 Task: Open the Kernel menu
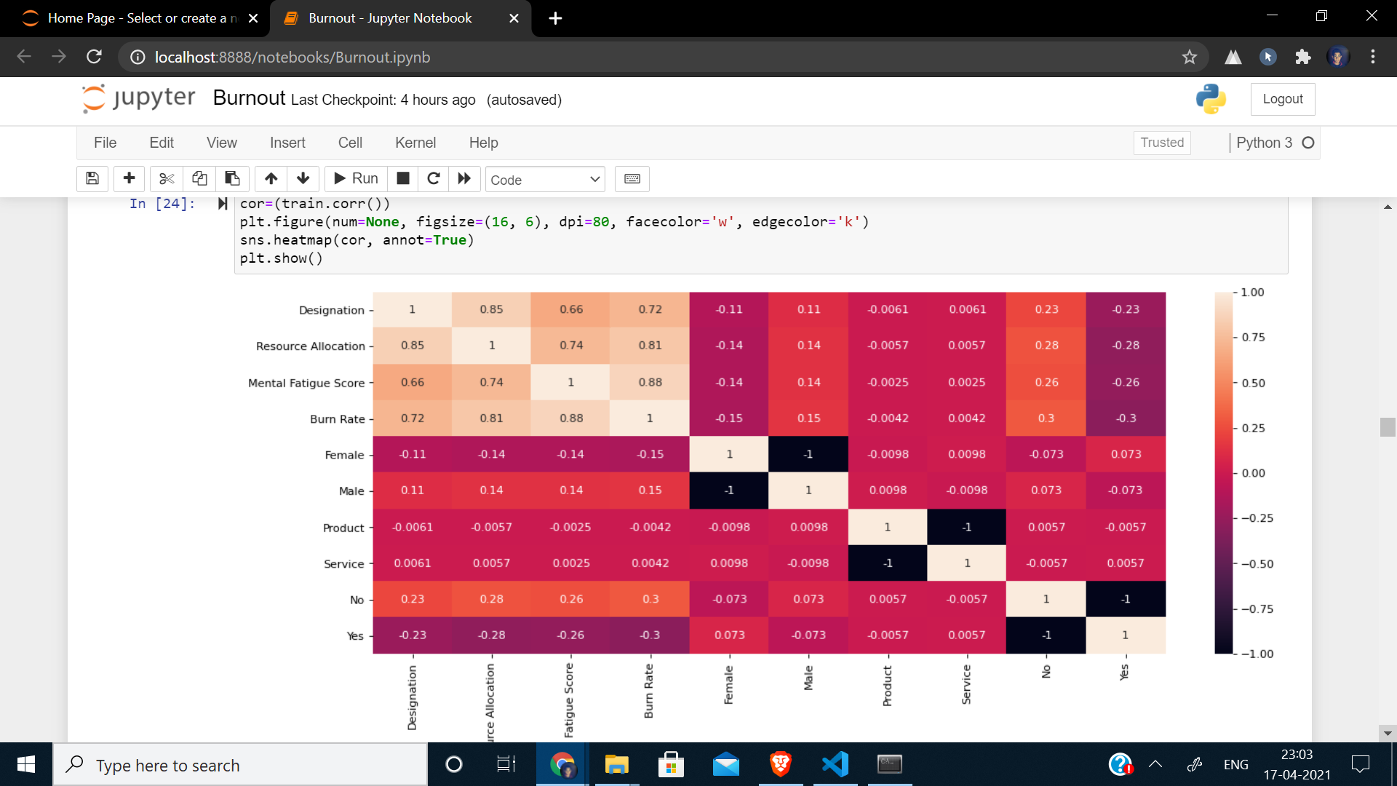point(415,143)
